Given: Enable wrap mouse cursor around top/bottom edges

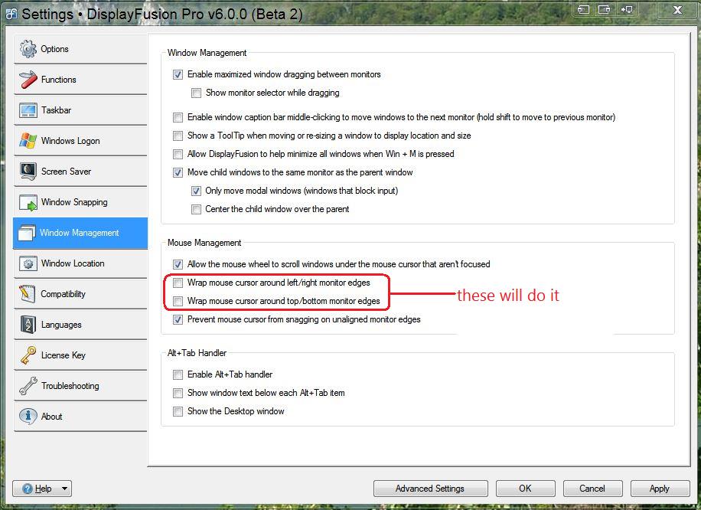Looking at the screenshot, I should [x=178, y=301].
